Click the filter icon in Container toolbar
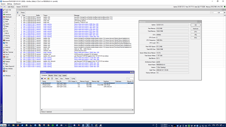The height and width of the screenshot is (127, 226). [52, 79]
